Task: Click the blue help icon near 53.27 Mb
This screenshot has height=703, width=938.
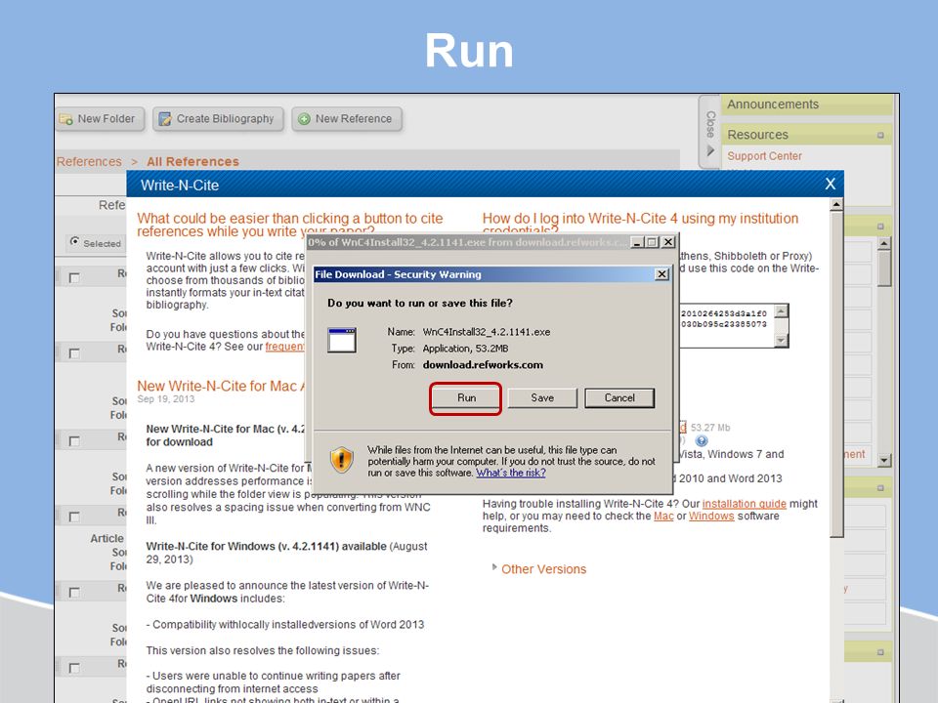Action: (702, 441)
